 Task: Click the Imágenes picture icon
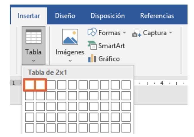(x=70, y=38)
